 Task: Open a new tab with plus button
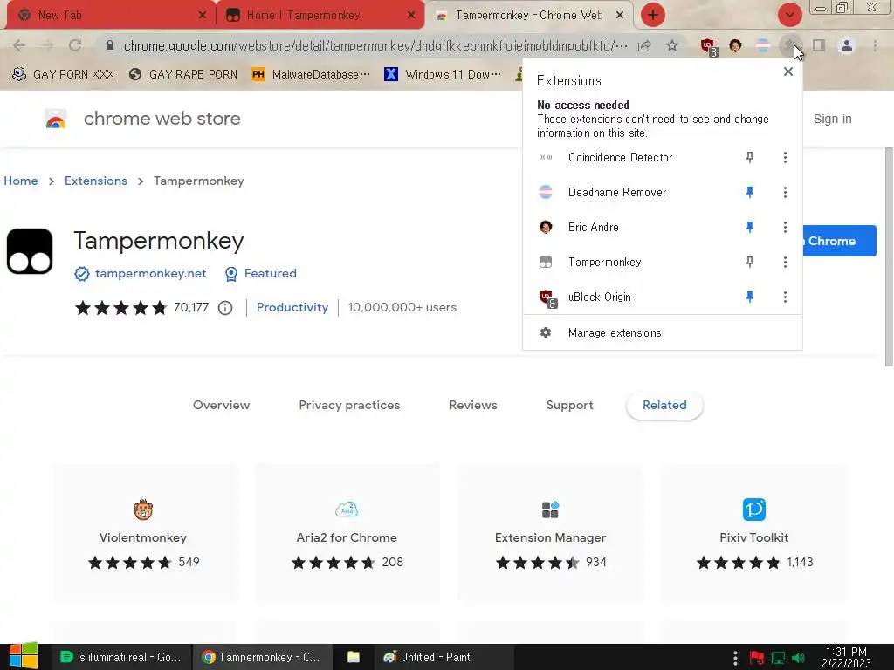[x=653, y=15]
